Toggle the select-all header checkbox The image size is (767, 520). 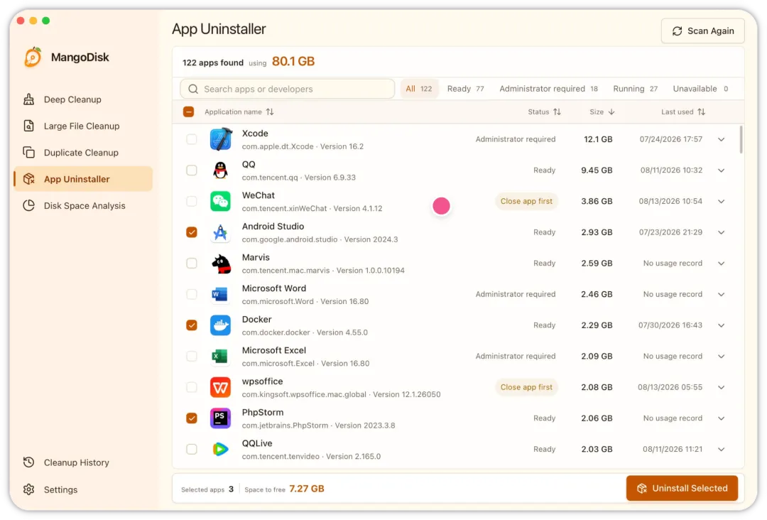click(x=188, y=112)
